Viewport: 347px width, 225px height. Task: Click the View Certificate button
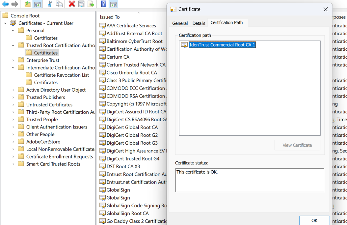pyautogui.click(x=297, y=145)
